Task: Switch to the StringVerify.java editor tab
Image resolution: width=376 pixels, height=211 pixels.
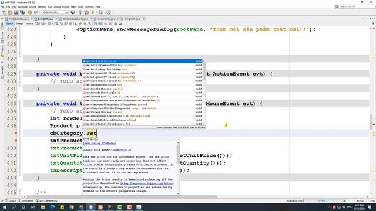Action: click(132, 19)
